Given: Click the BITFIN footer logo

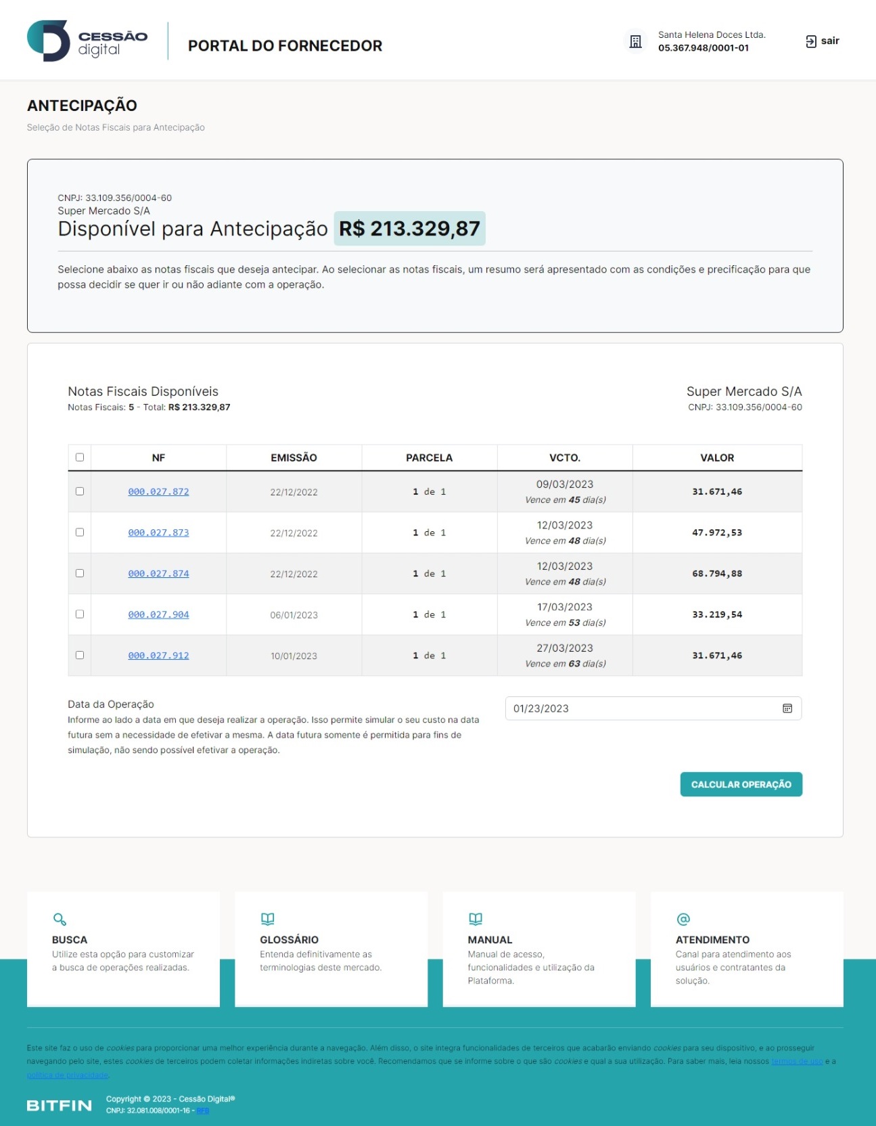Looking at the screenshot, I should pyautogui.click(x=59, y=1105).
